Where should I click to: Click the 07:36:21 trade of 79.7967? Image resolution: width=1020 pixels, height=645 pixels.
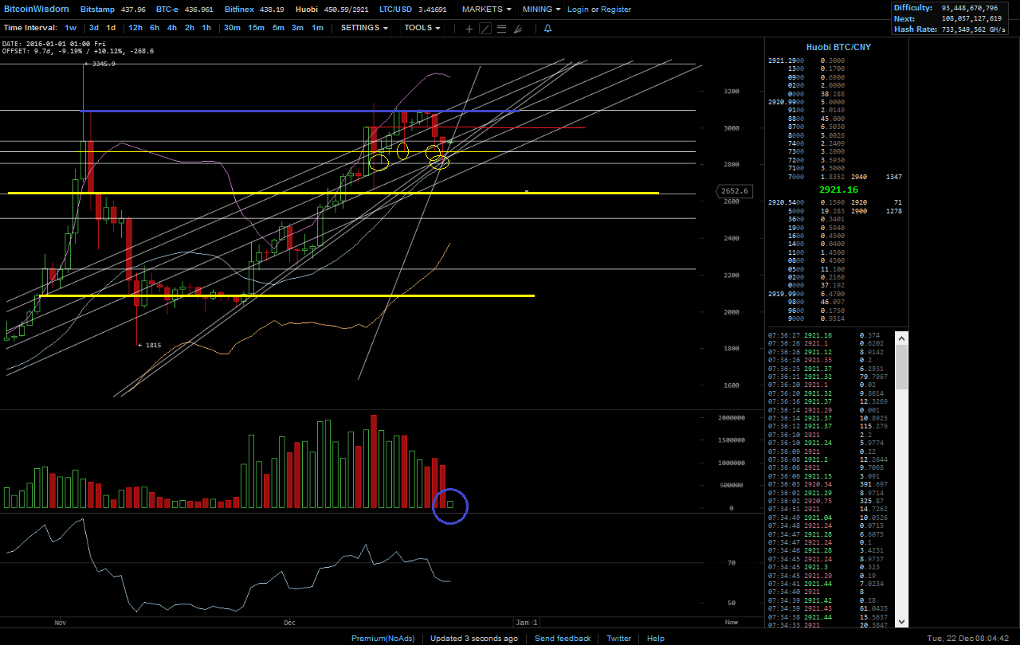[831, 377]
